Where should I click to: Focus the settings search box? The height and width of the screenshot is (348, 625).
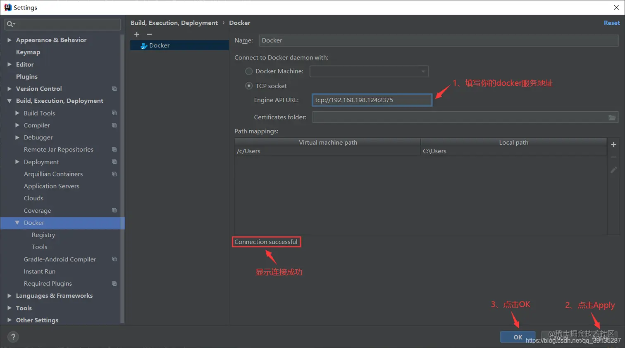(x=62, y=24)
